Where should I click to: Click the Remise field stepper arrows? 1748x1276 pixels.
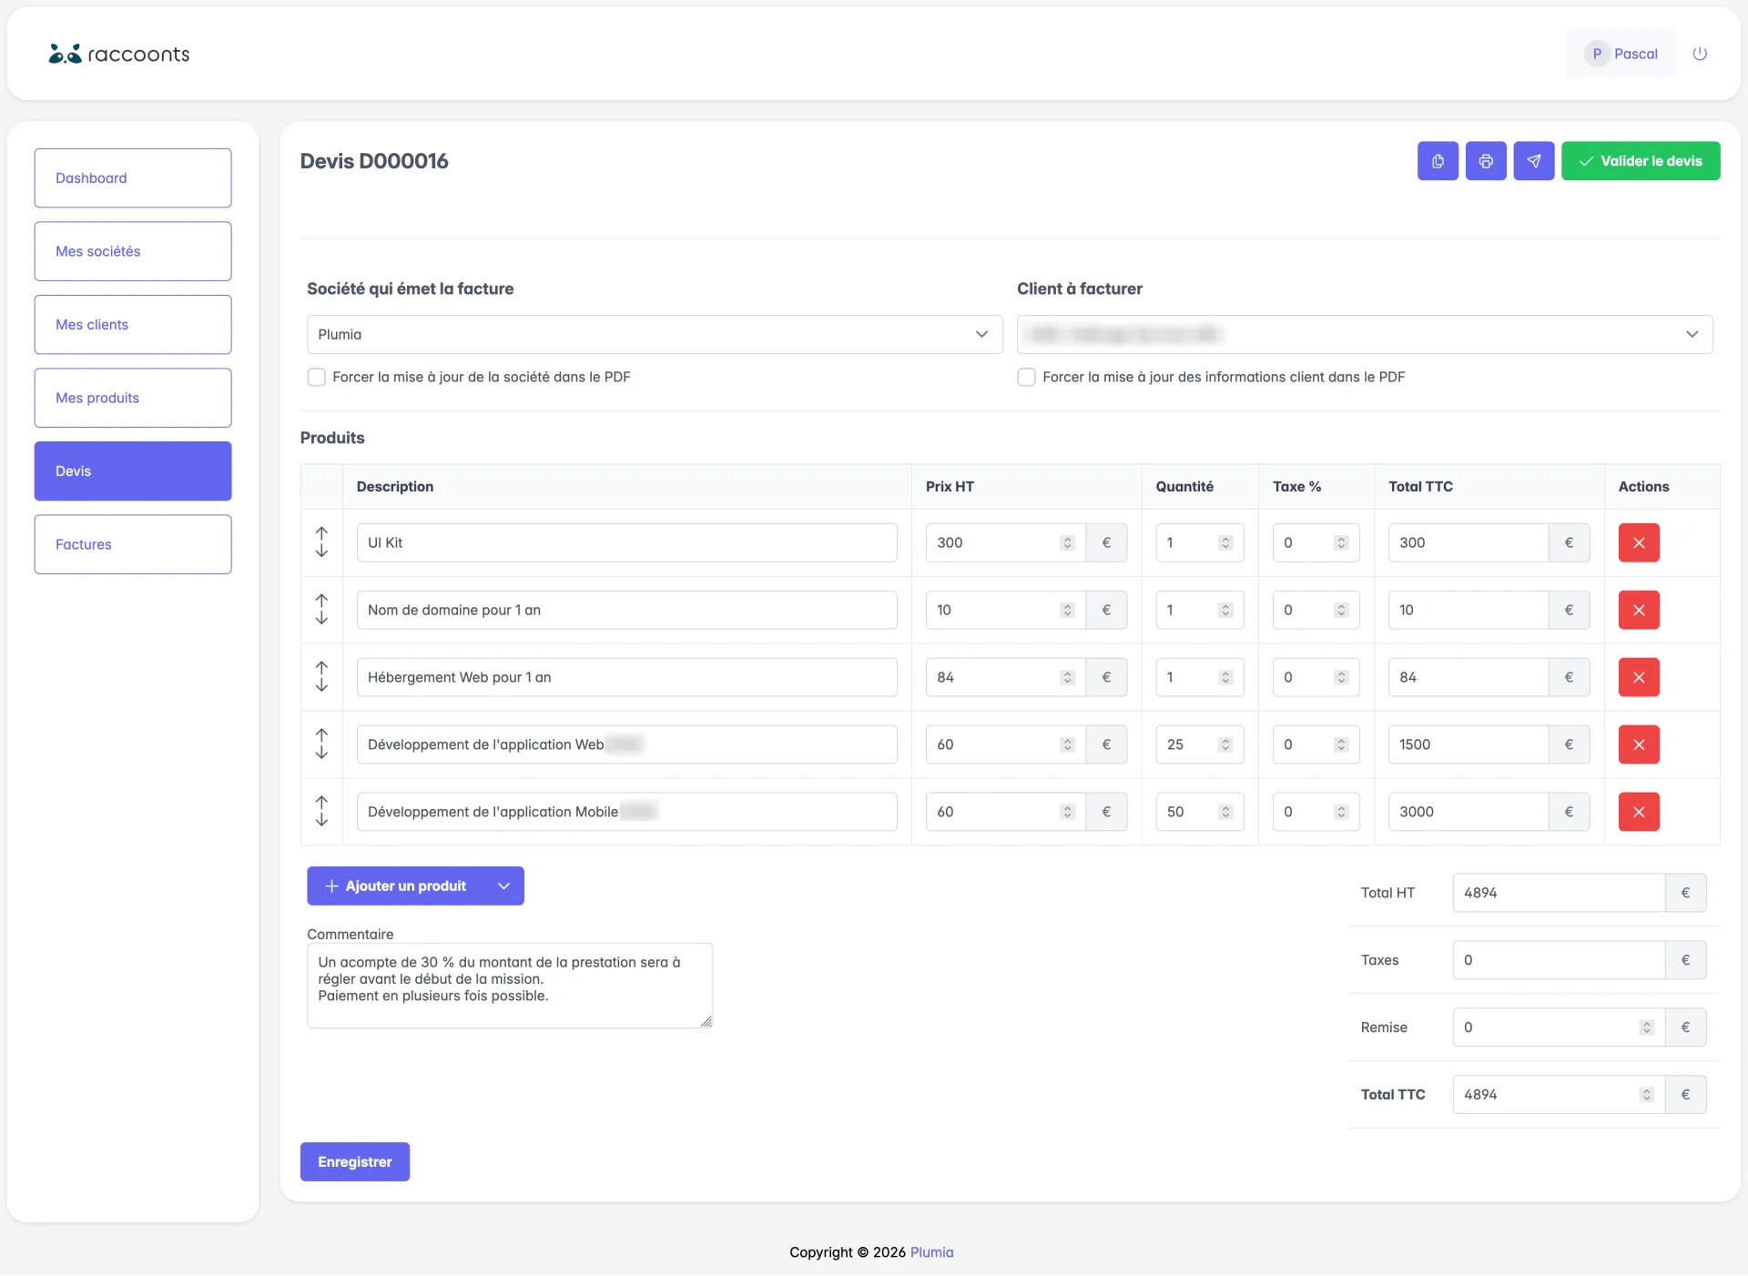click(x=1646, y=1028)
